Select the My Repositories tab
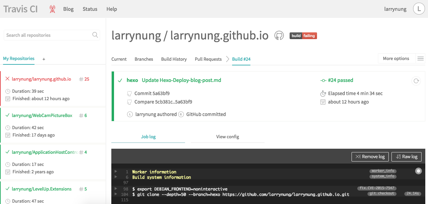Screen dimensions: 428x204 click(19, 58)
